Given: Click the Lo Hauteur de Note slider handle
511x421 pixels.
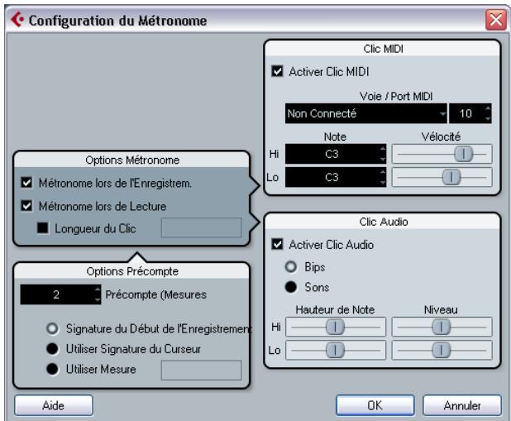Looking at the screenshot, I should pyautogui.click(x=335, y=350).
